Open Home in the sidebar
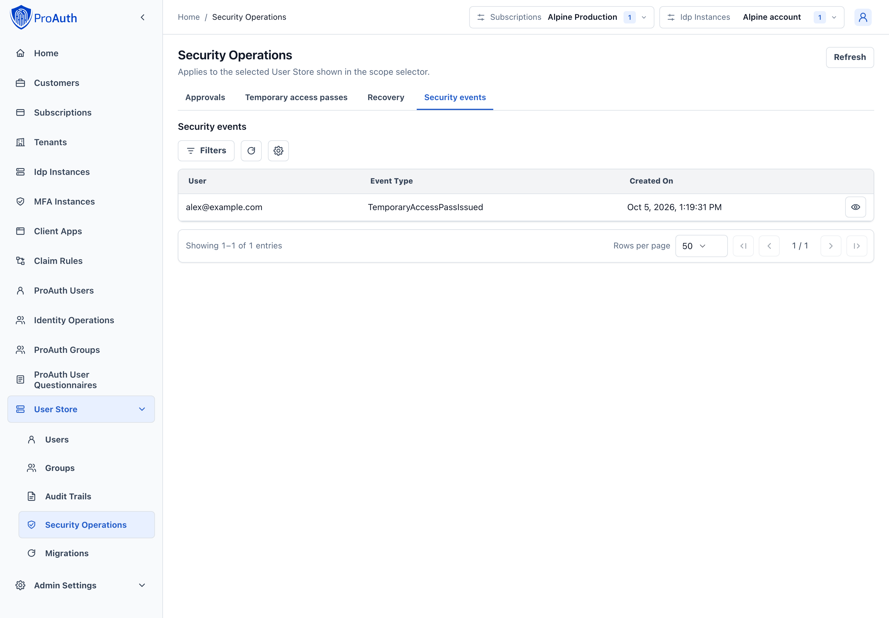 [81, 53]
